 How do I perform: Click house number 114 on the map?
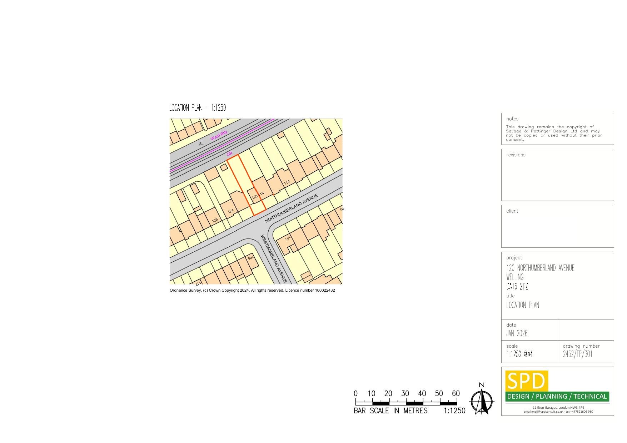coord(287,182)
